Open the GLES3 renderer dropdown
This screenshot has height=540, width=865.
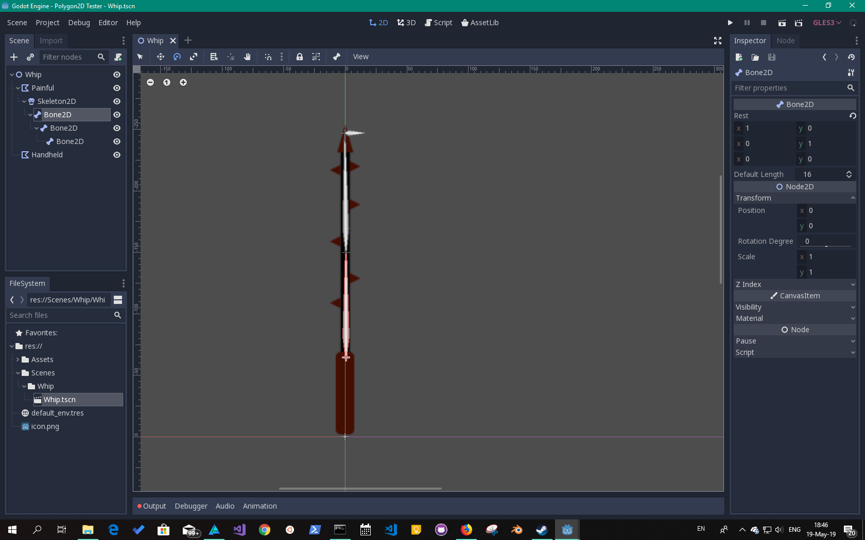(827, 22)
